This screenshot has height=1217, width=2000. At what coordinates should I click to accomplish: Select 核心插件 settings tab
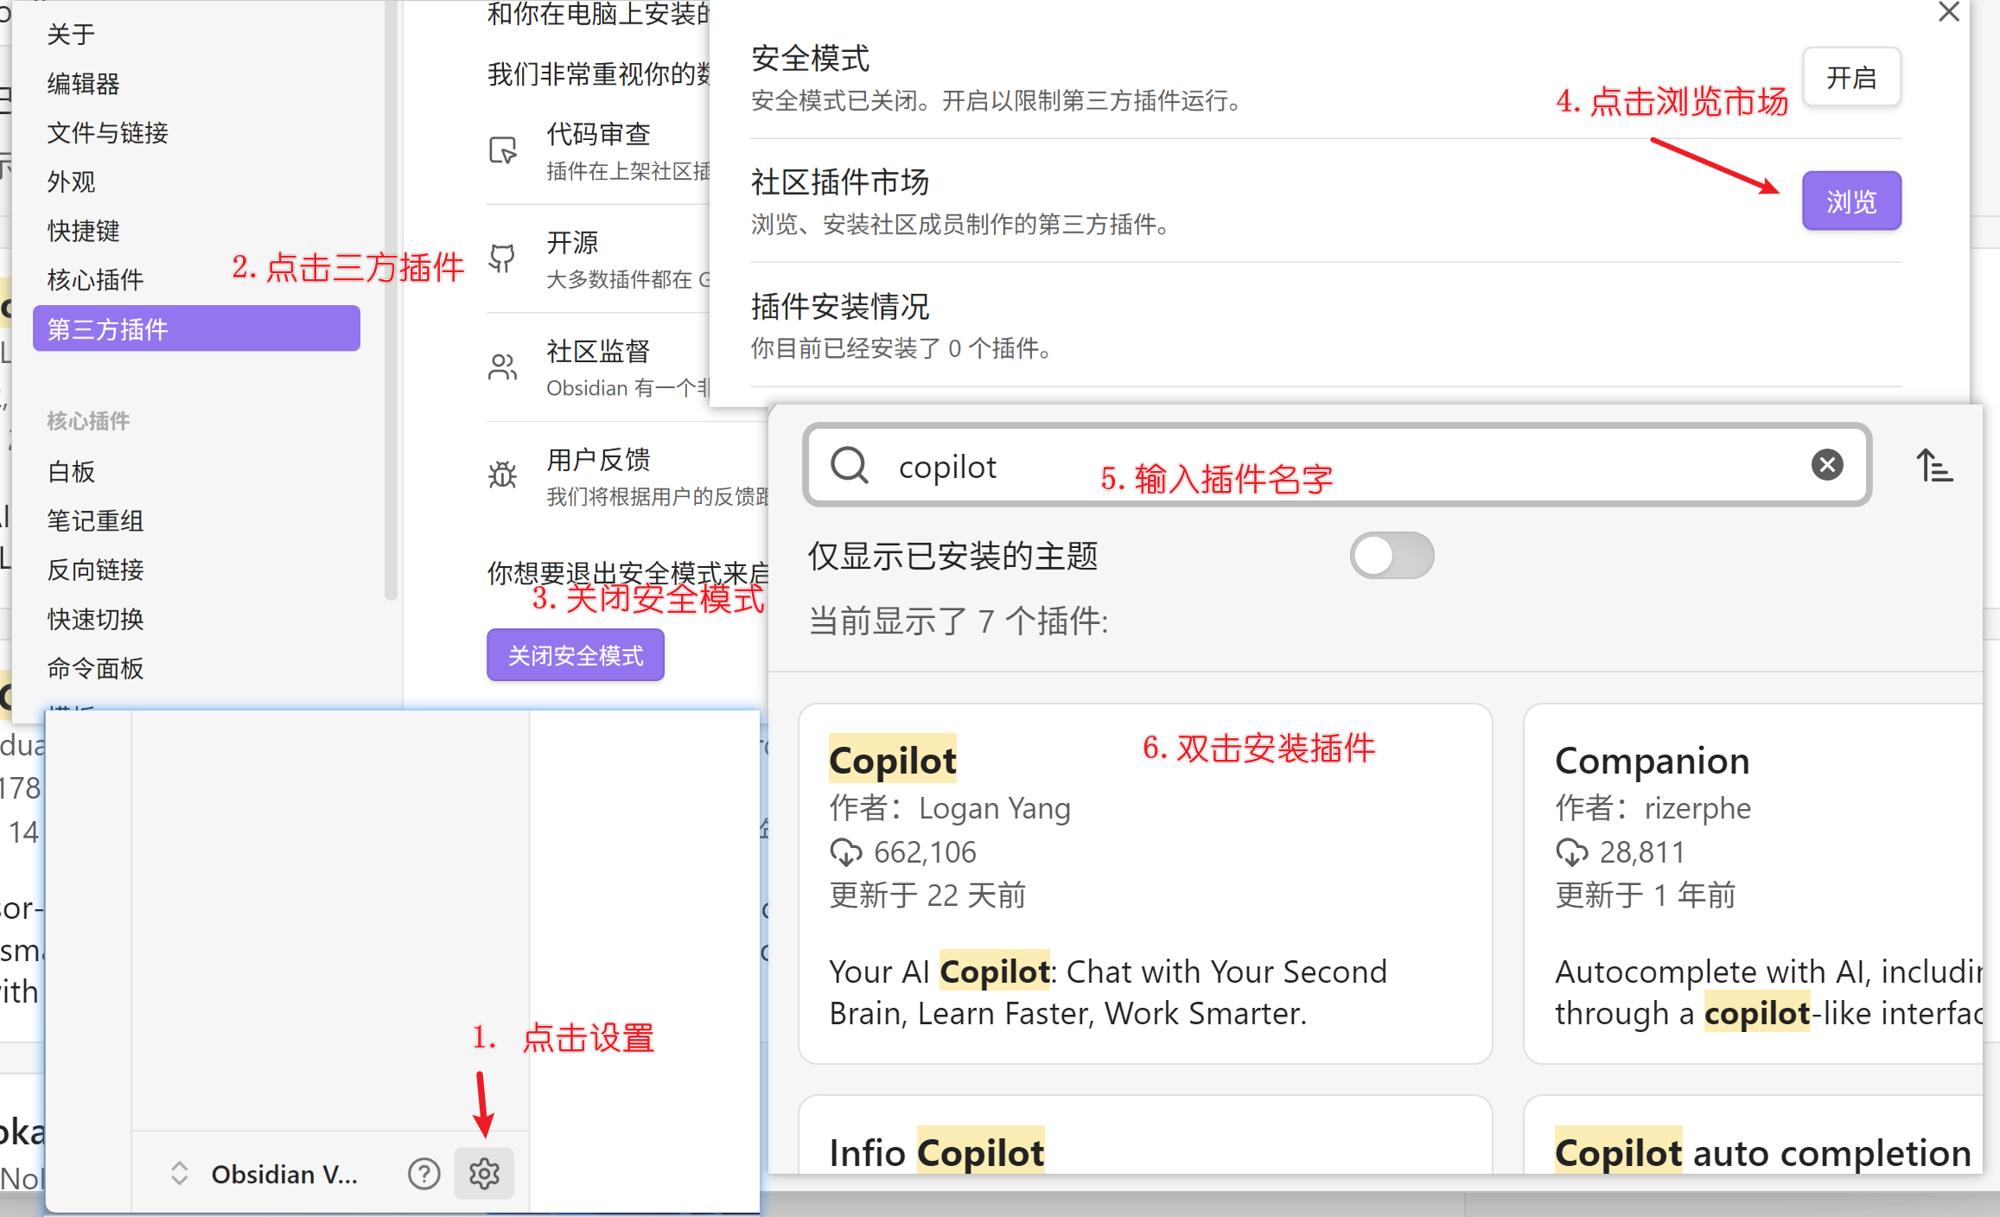pyautogui.click(x=95, y=280)
